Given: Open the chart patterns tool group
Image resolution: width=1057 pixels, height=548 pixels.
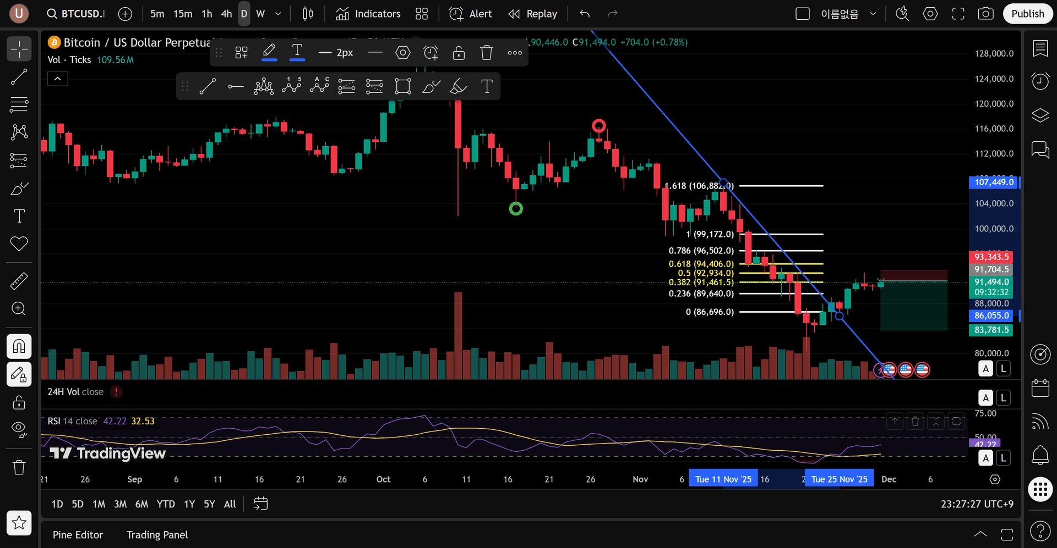Looking at the screenshot, I should (19, 132).
